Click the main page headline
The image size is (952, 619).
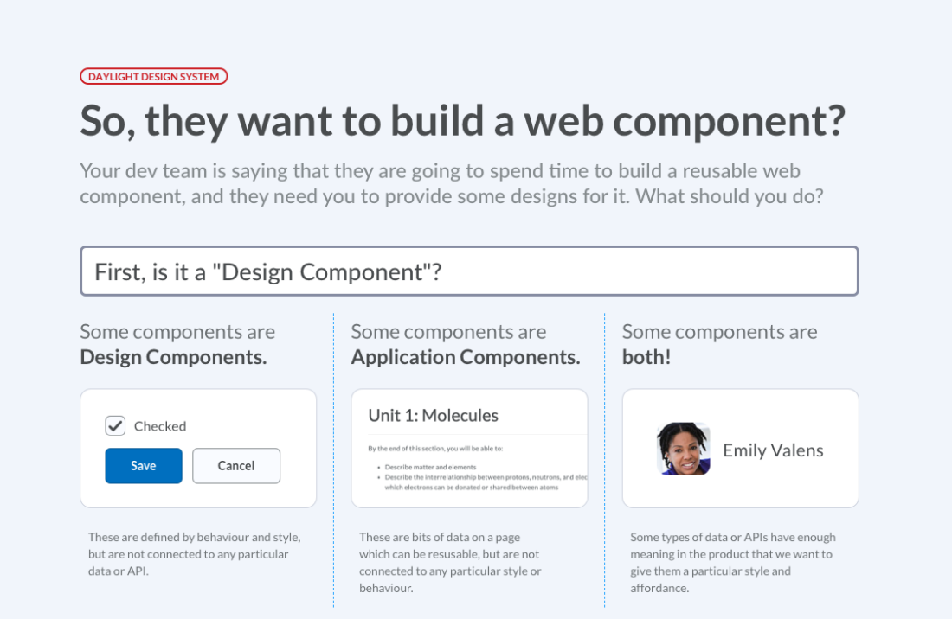[x=463, y=121]
